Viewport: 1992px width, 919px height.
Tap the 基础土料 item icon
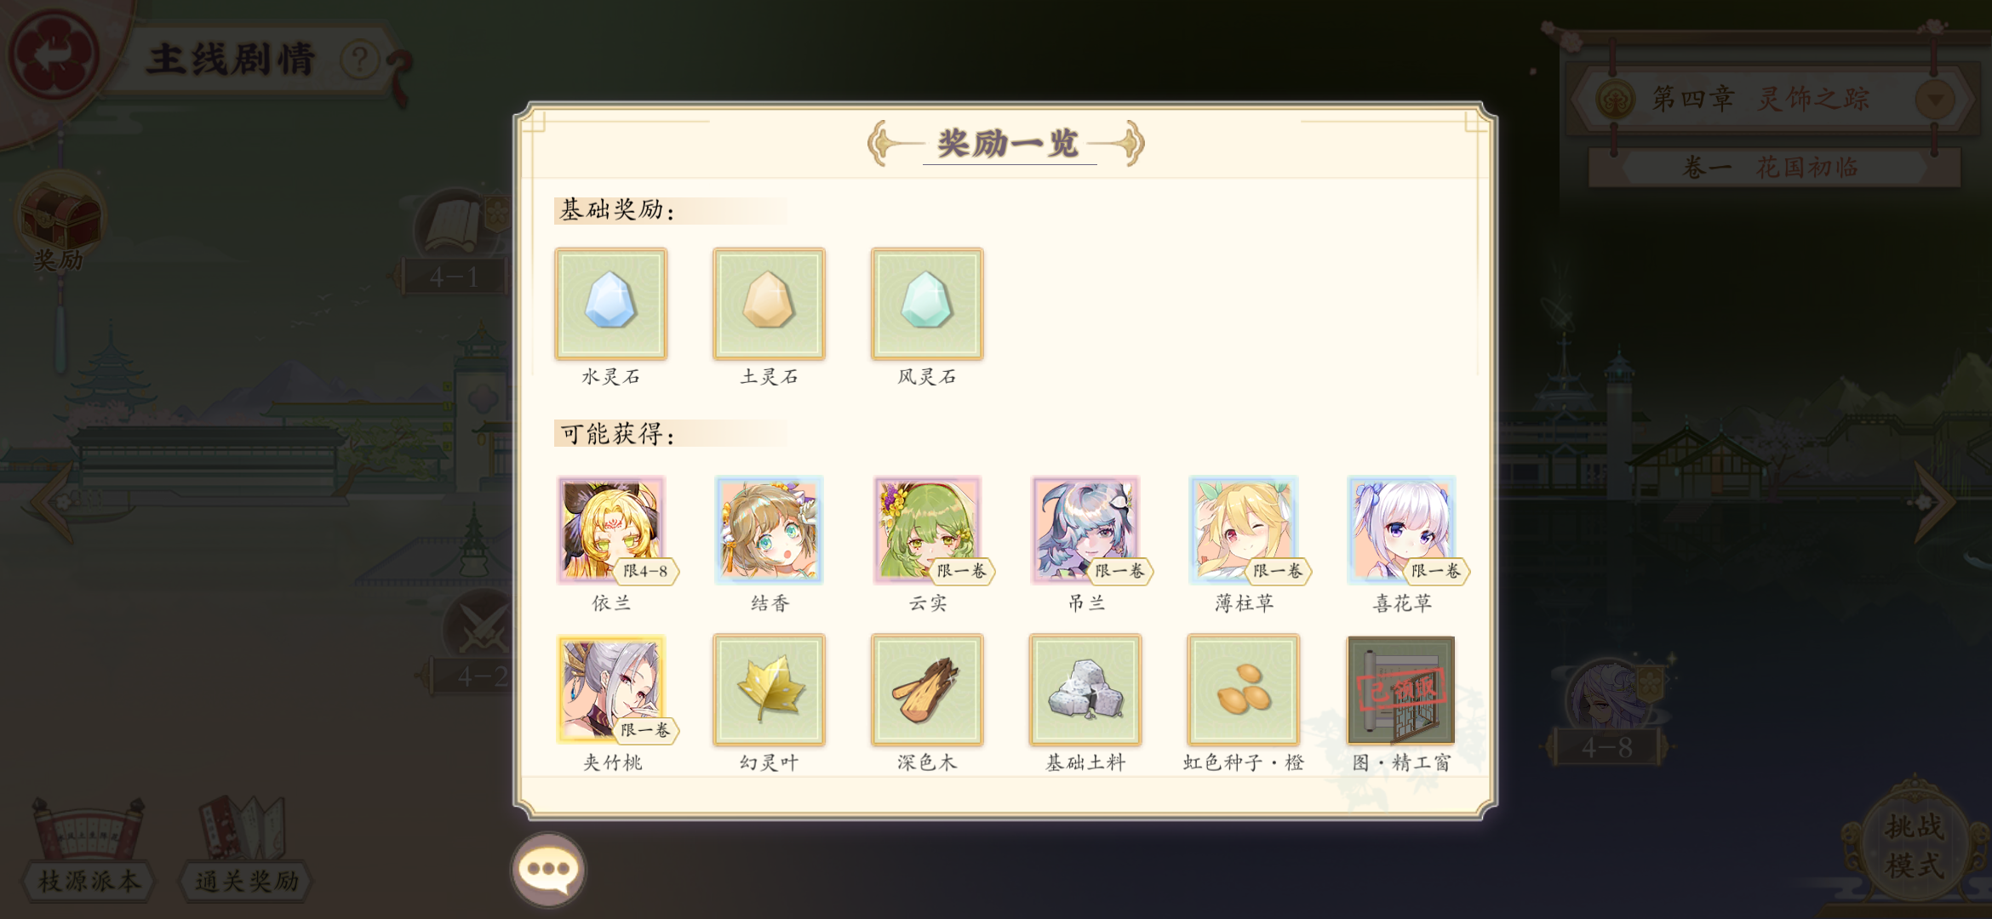(1085, 690)
